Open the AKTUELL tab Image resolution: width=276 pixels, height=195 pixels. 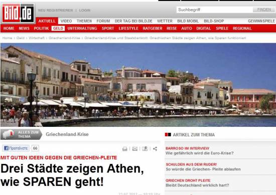pyautogui.click(x=47, y=21)
